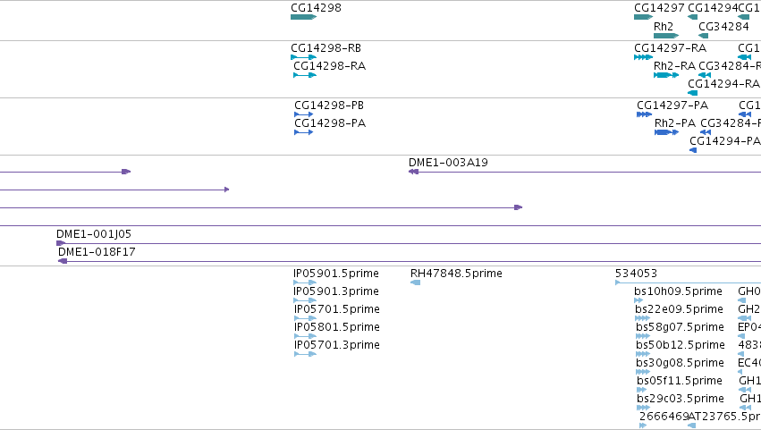This screenshot has height=430, width=761.
Task: Click the CG14298-RA transcript label
Action: pyautogui.click(x=330, y=66)
